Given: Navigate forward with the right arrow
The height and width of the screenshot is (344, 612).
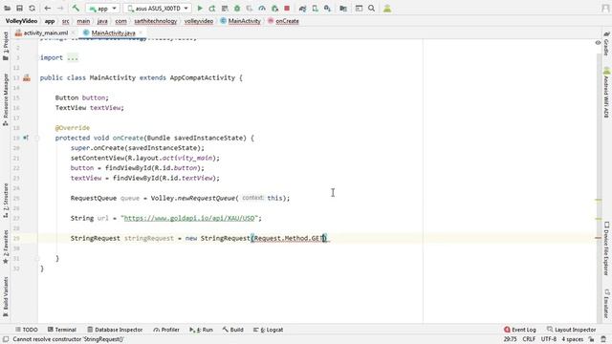Looking at the screenshot, I should 60,9.
